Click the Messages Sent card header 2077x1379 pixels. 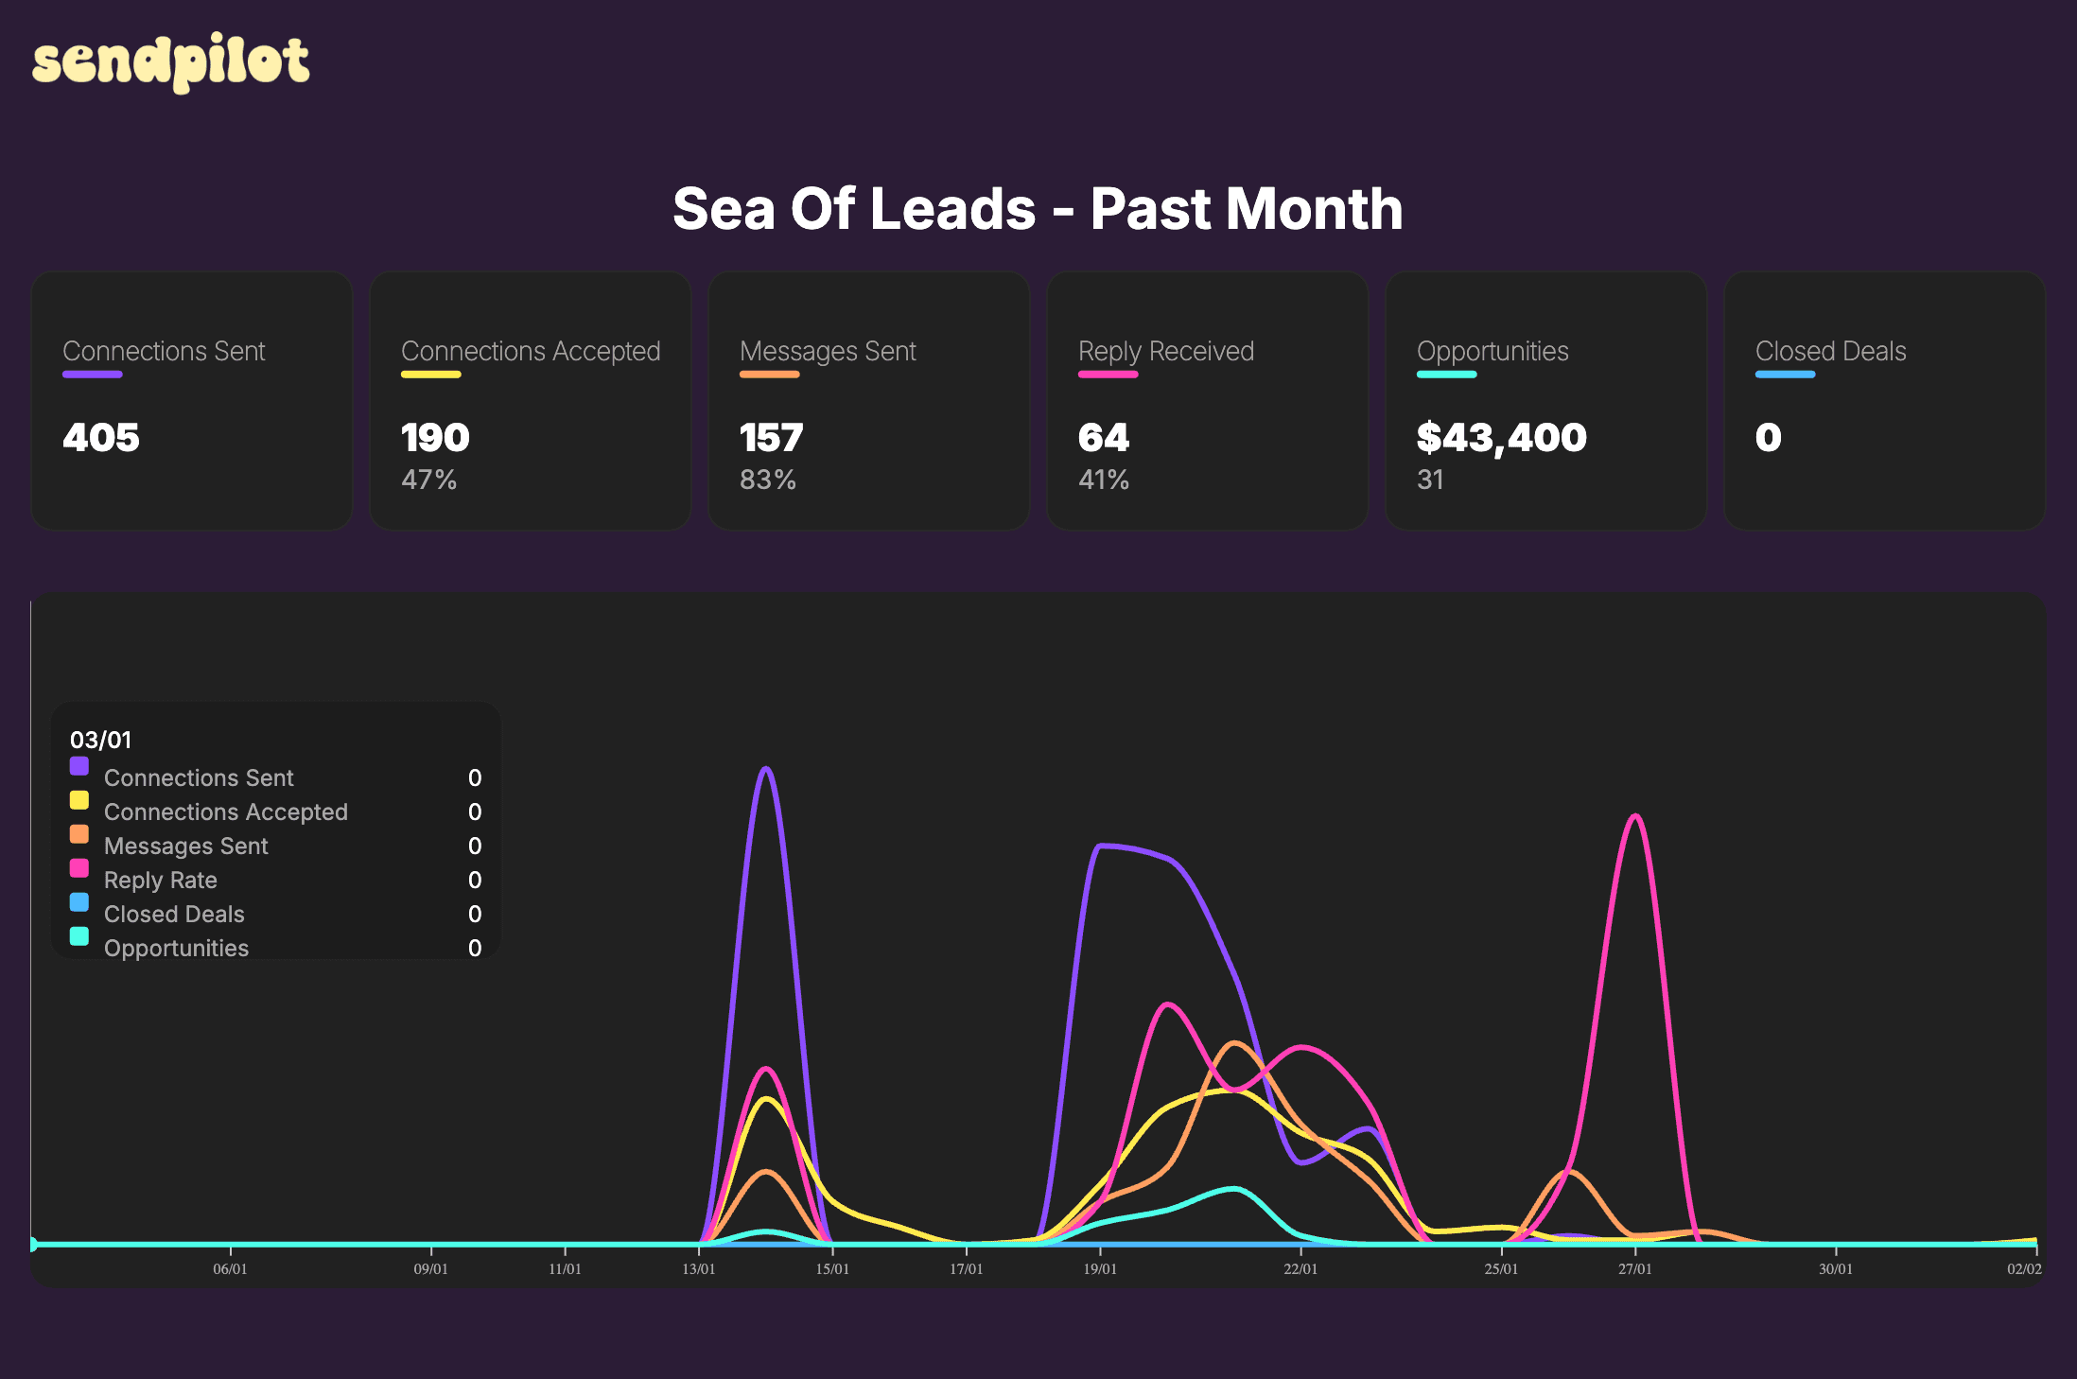point(828,351)
